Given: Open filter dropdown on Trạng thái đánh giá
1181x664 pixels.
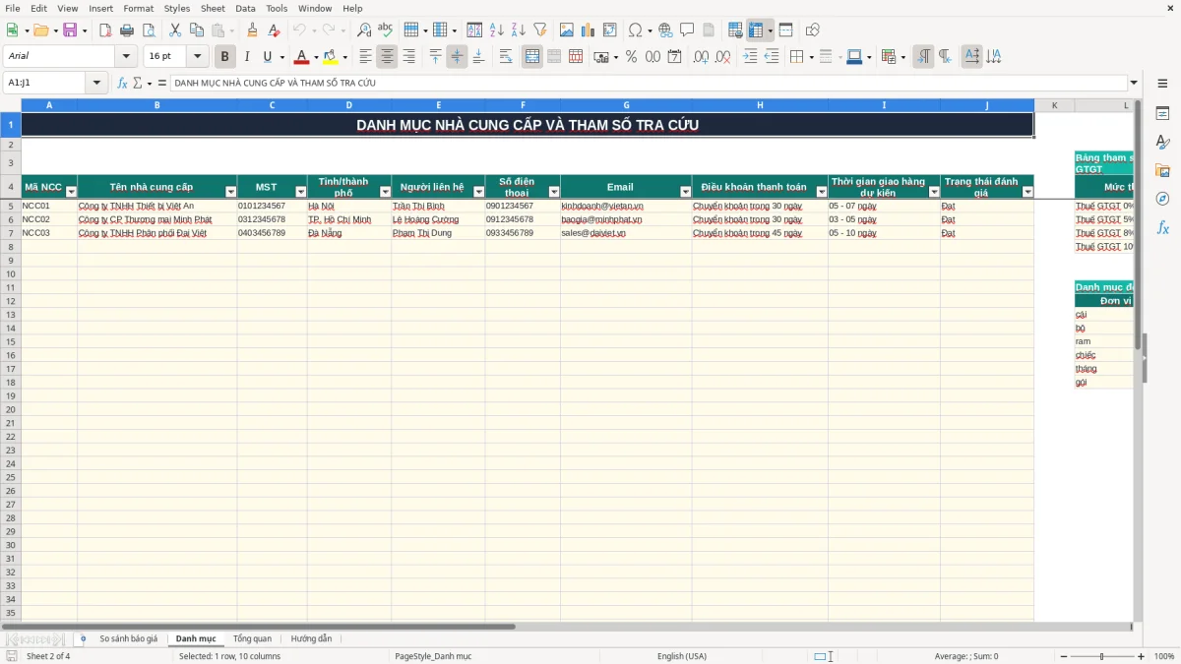Looking at the screenshot, I should tap(1027, 192).
